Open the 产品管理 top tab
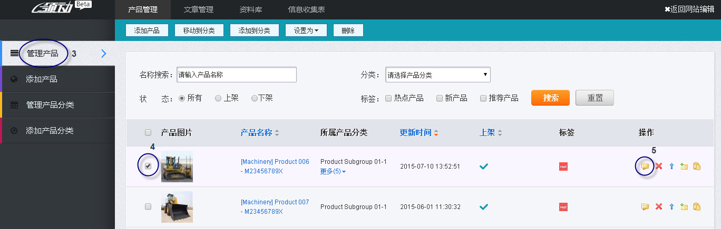721x229 pixels. [x=143, y=9]
